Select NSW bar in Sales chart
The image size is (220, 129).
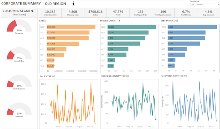click(x=71, y=27)
